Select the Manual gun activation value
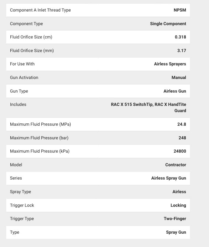The width and height of the screenshot is (209, 247). point(179,78)
